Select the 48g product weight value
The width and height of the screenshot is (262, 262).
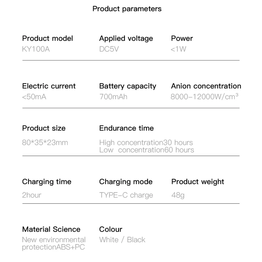pos(178,195)
